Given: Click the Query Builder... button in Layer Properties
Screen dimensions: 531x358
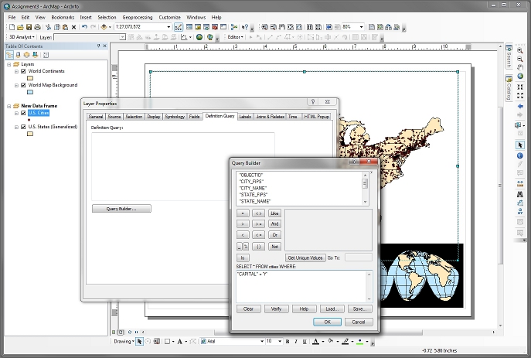Looking at the screenshot, I should click(121, 209).
